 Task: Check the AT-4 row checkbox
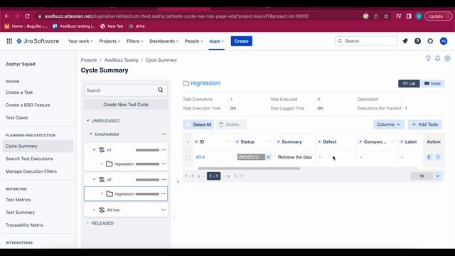(188, 157)
